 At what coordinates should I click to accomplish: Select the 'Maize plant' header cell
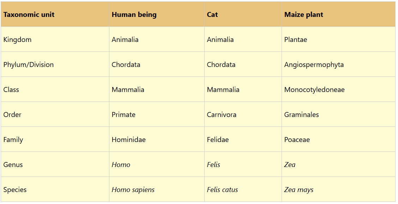pyautogui.click(x=304, y=15)
